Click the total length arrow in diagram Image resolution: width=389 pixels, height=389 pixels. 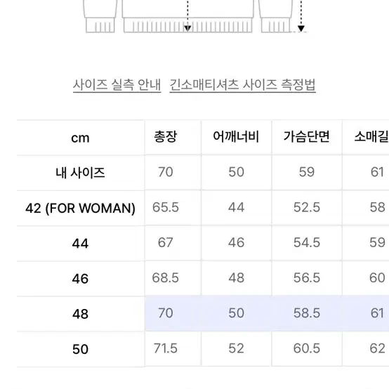(187, 16)
